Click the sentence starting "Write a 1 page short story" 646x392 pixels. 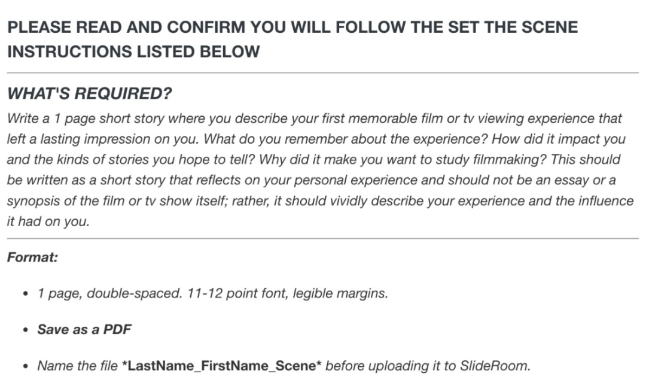tap(315, 129)
